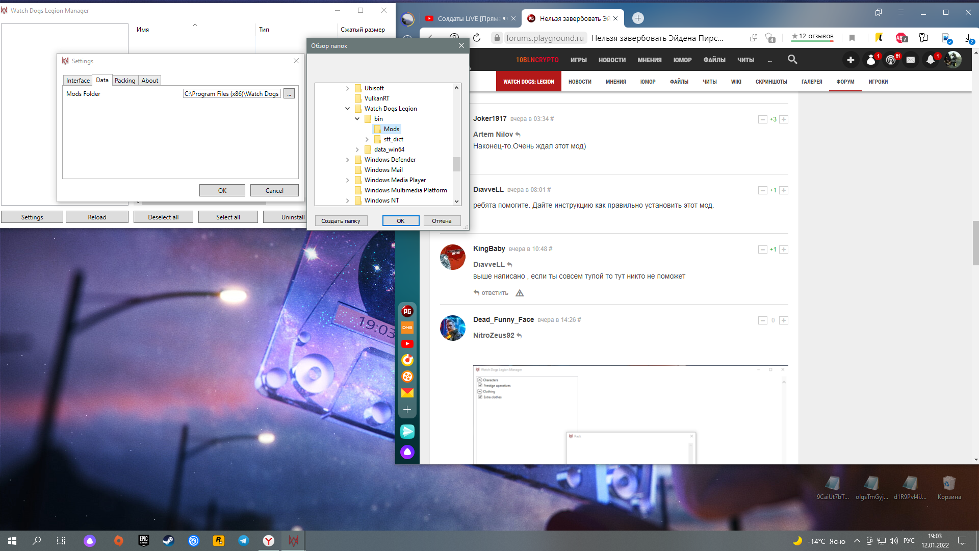979x551 pixels.
Task: Collapse the Watch Dogs Legion folder
Action: [347, 109]
